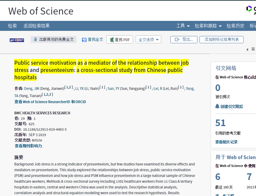The image size is (256, 196).
Task: Click the 引用的参考文献 label
Action: click(228, 133)
